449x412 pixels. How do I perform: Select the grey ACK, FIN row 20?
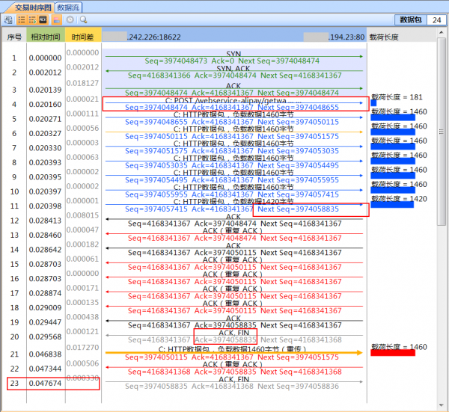pyautogui.click(x=234, y=336)
